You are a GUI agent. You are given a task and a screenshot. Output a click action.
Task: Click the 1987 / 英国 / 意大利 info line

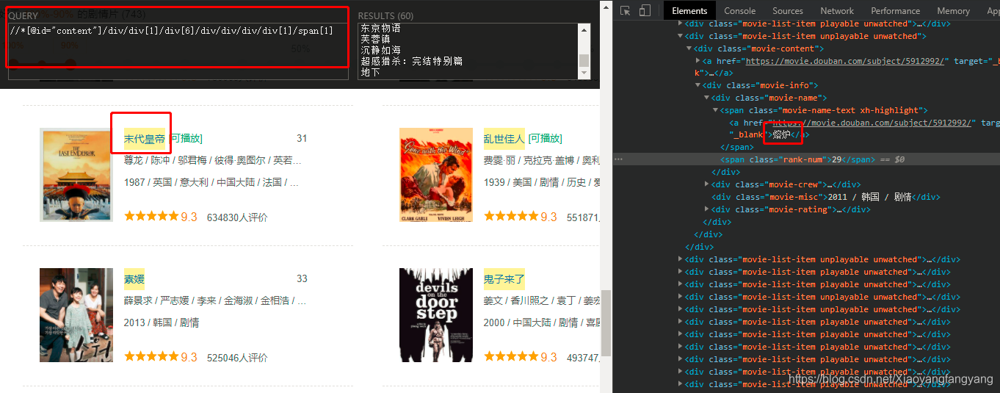211,182
